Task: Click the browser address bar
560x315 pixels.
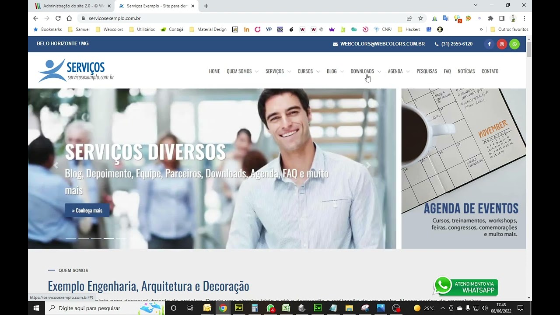Action: [245, 18]
